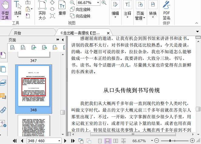Open the bookmarks side panel
The image size is (201, 144).
(x=3, y=55)
